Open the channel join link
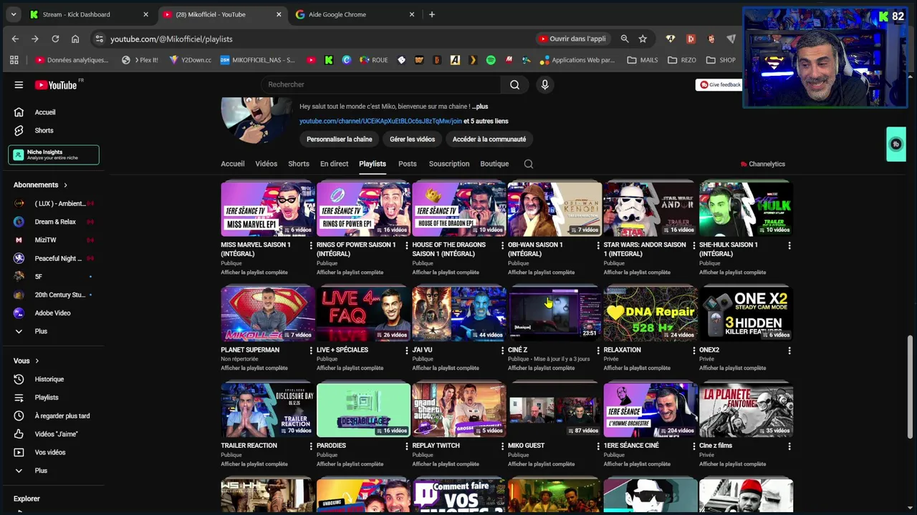 pos(380,122)
